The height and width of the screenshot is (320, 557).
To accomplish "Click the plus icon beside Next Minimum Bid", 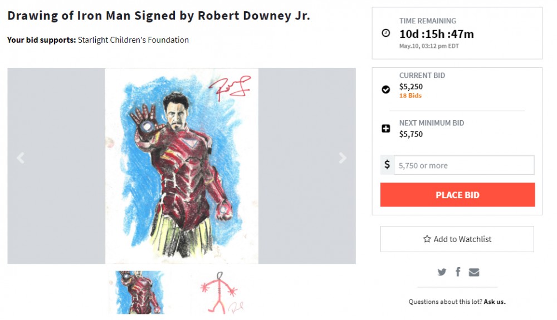I will click(386, 129).
